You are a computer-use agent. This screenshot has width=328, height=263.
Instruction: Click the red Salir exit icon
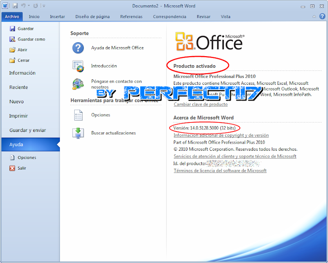(x=12, y=168)
